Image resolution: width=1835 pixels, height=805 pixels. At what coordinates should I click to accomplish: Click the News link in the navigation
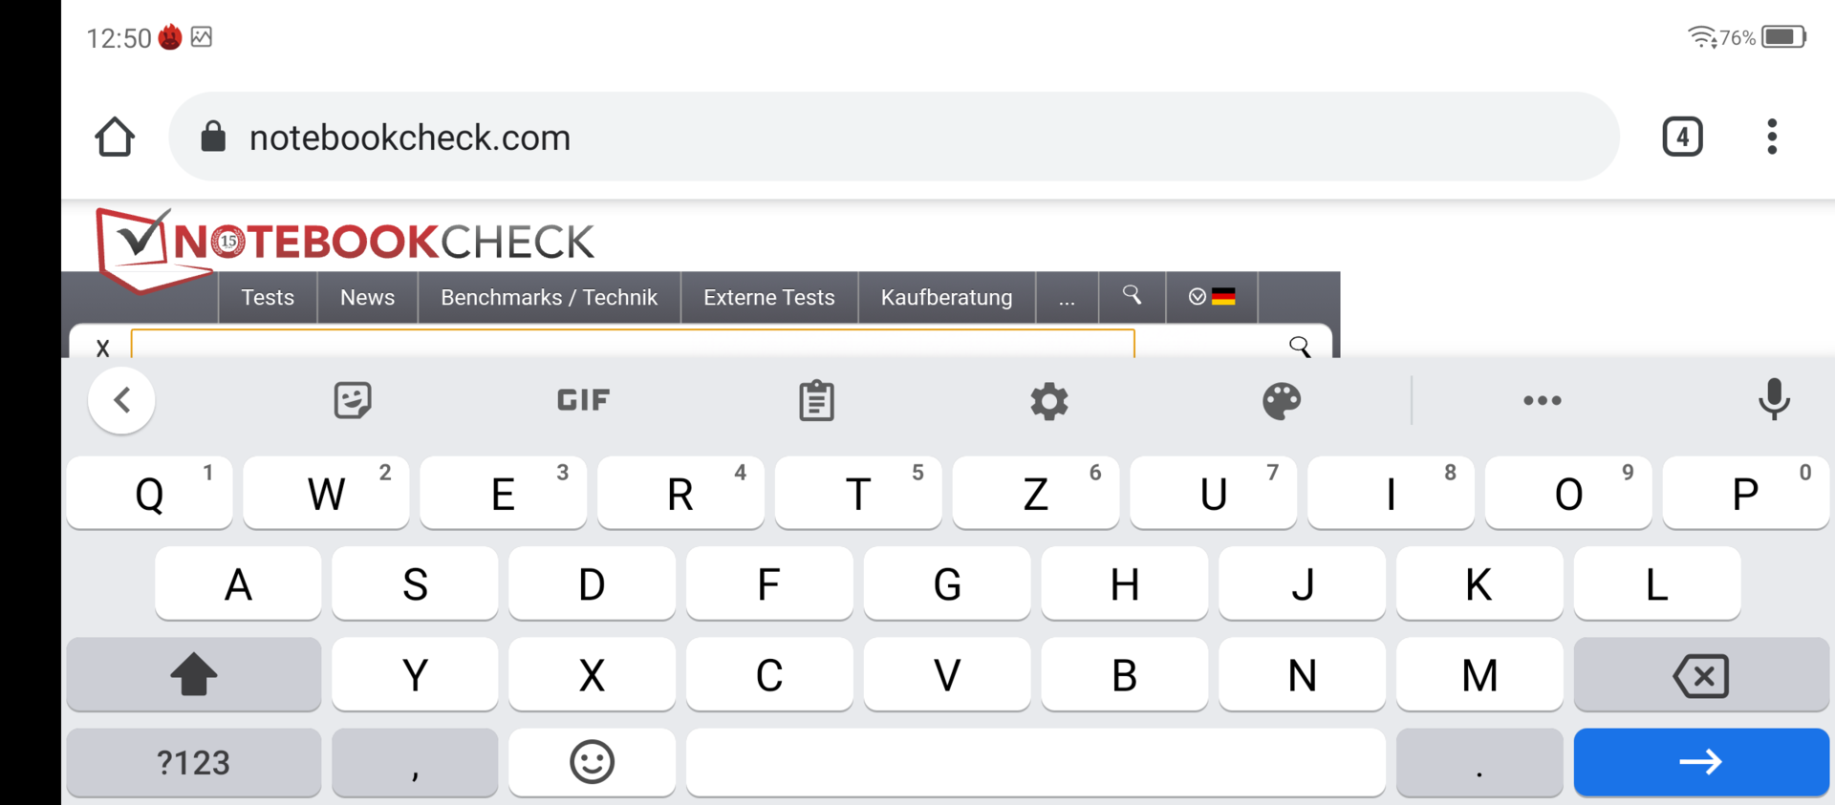tap(367, 297)
